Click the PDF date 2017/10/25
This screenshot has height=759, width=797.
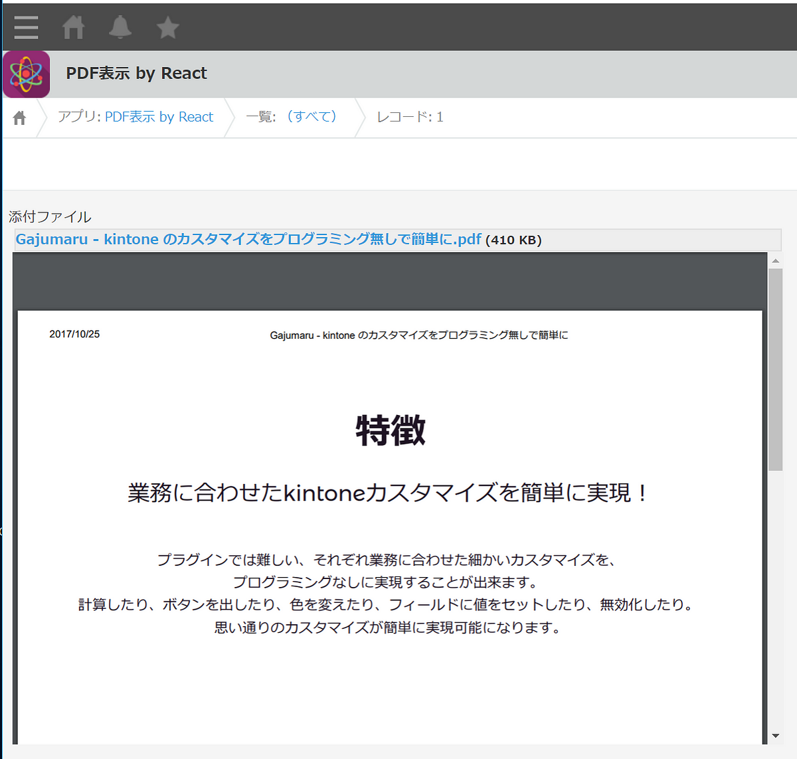point(74,334)
